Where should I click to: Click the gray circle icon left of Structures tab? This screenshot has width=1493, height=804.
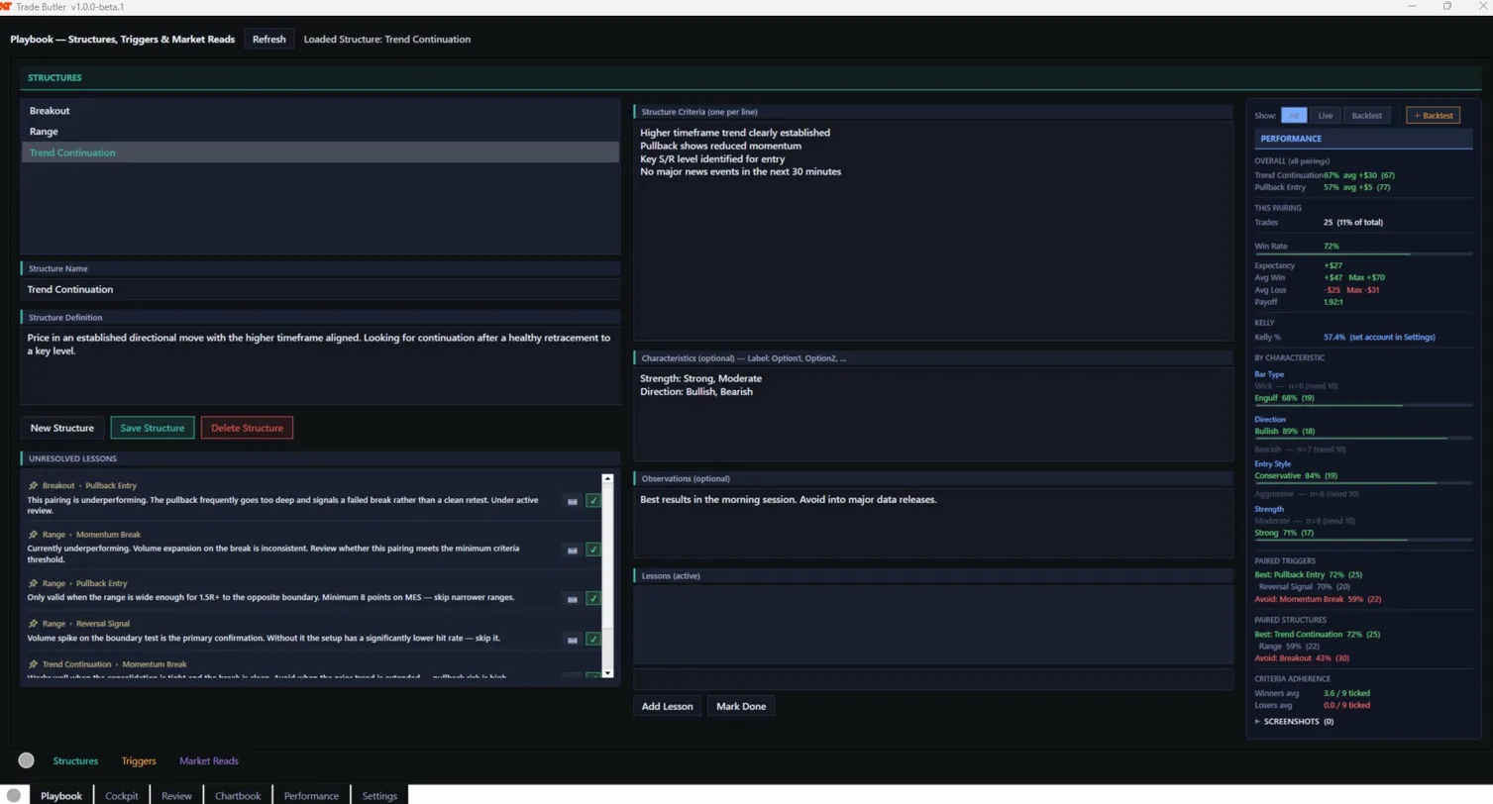[26, 760]
